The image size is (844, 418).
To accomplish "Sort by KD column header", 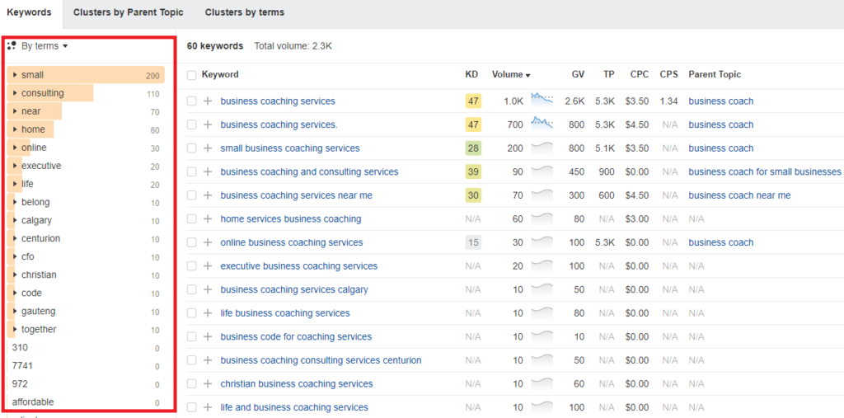I will pos(471,75).
